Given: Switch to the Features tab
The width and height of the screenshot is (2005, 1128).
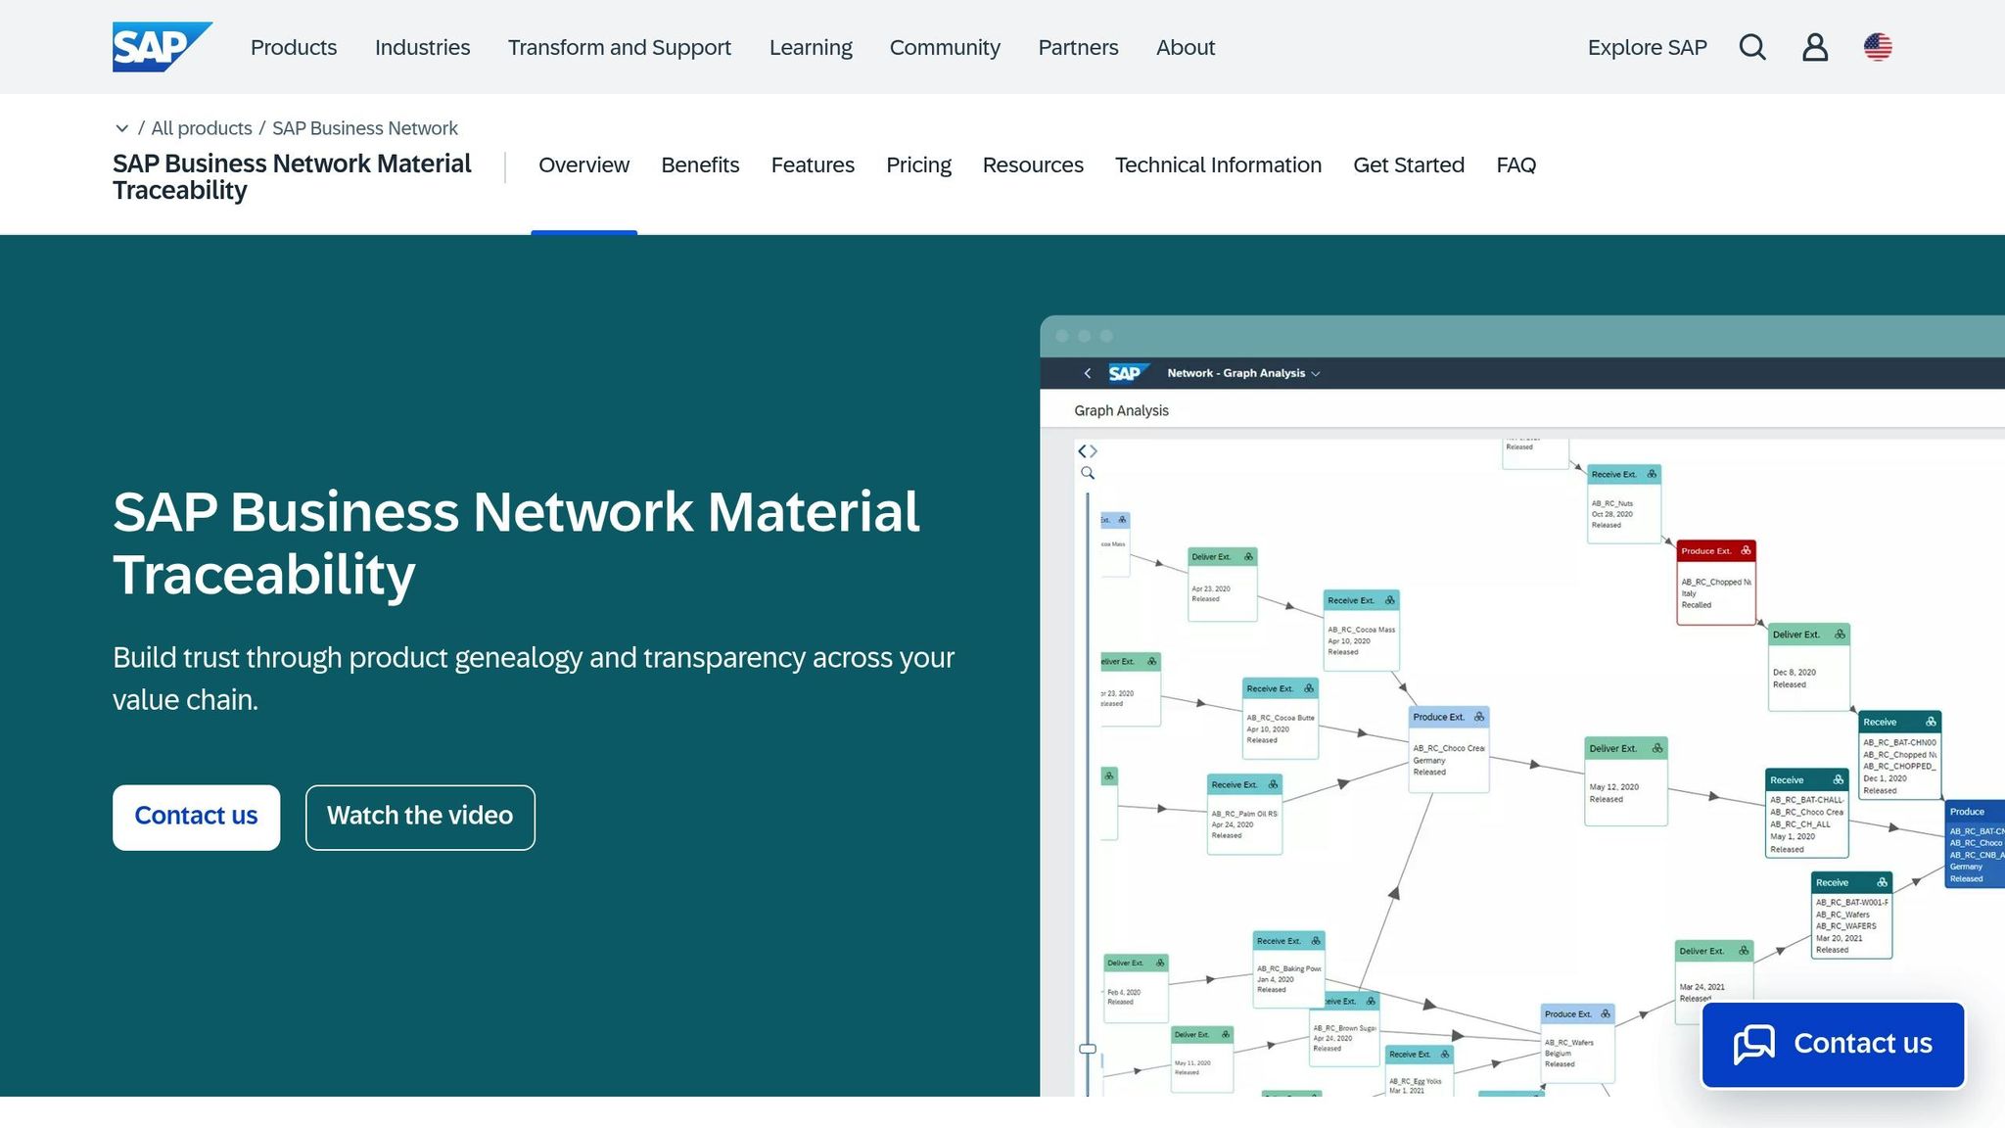Looking at the screenshot, I should [813, 164].
